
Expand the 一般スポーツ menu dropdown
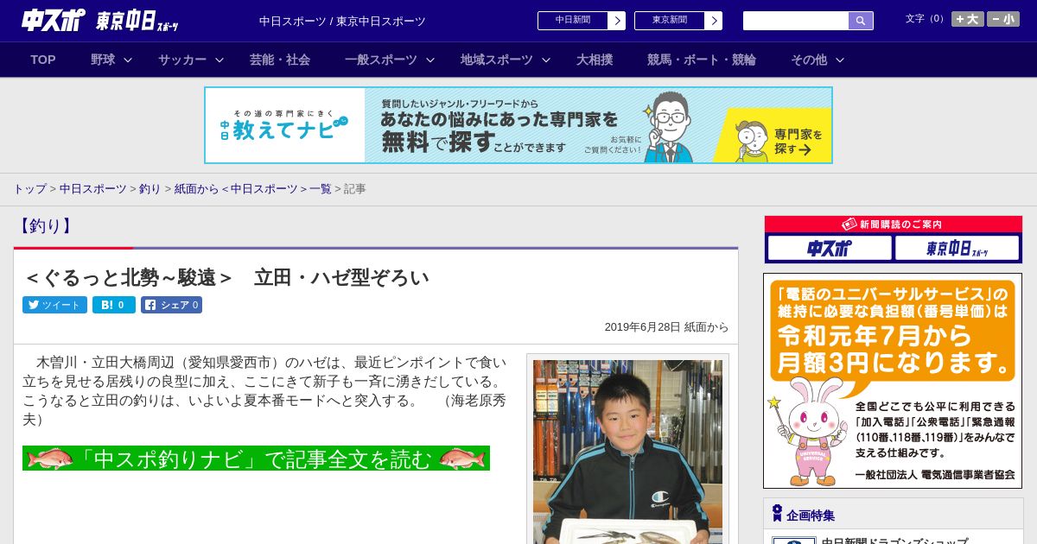[389, 60]
